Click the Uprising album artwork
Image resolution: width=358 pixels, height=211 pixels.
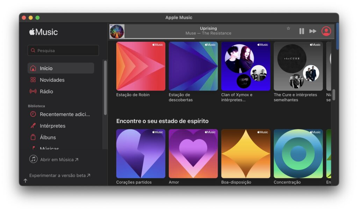coord(117,31)
